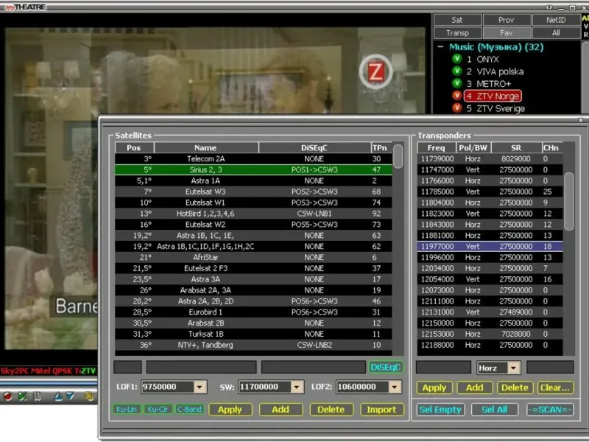
Task: Click Apply in the Transponders panel
Action: [x=434, y=388]
